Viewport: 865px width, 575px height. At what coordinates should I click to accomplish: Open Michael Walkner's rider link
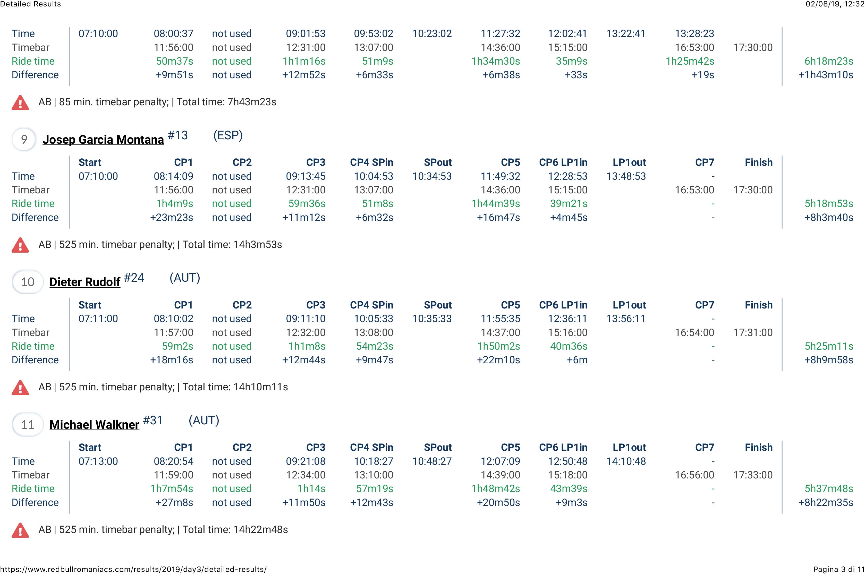click(x=94, y=425)
